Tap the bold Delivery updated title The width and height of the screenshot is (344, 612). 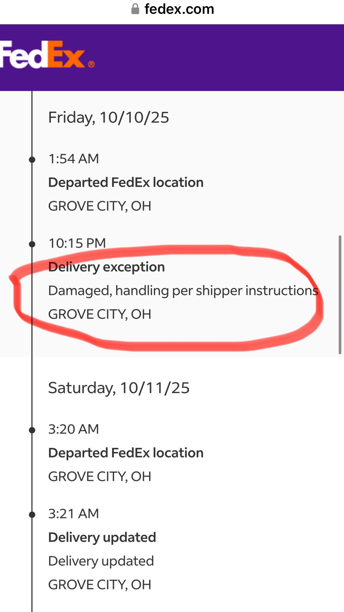click(x=102, y=537)
